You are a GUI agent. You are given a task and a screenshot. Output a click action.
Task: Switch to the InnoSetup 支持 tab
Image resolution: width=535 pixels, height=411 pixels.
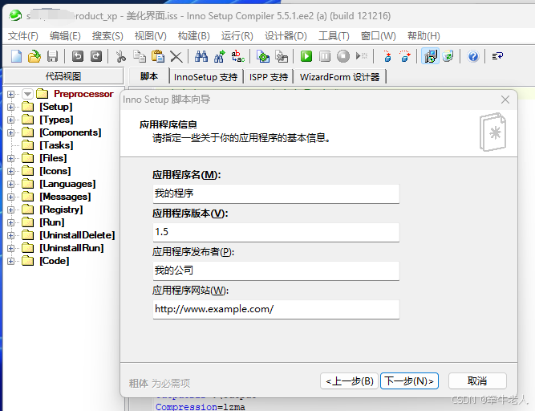pos(206,77)
